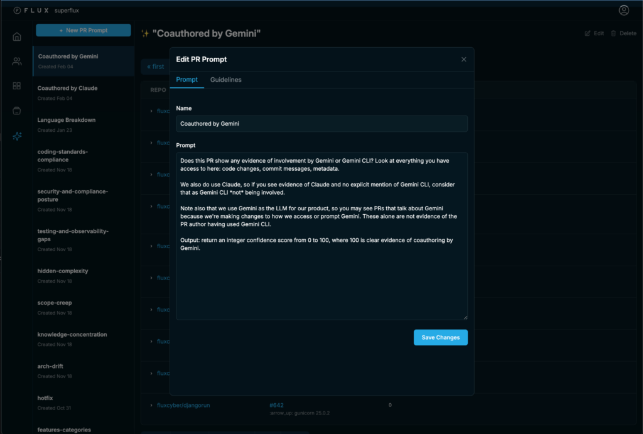Select the coding-standards-compliance prompt
Image resolution: width=643 pixels, height=434 pixels.
tap(84, 160)
